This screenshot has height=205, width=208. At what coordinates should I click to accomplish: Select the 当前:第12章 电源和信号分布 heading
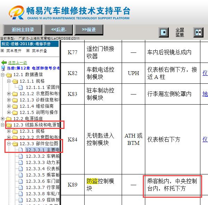33,68
